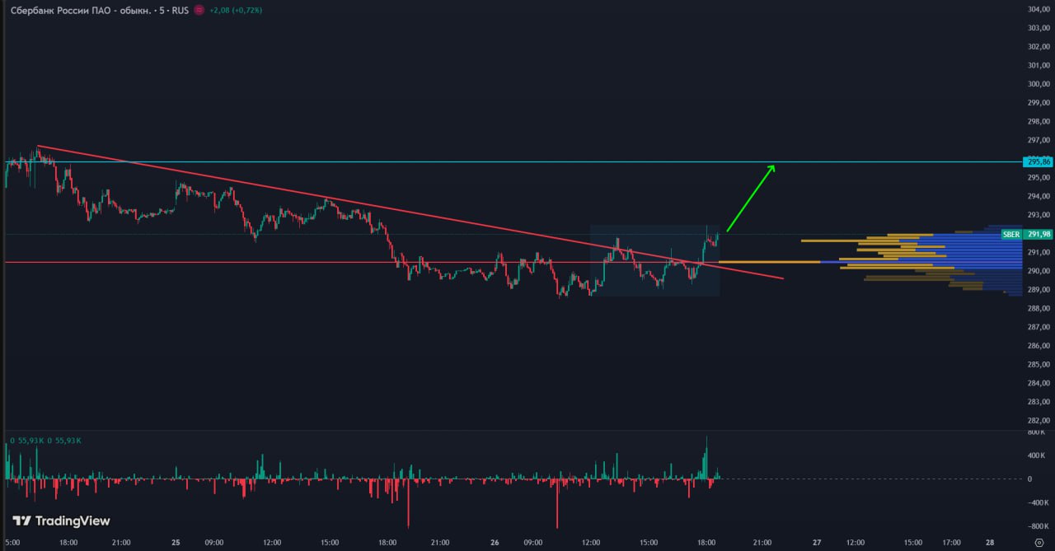Open chart settings gear in bottom-right corner

1038,543
